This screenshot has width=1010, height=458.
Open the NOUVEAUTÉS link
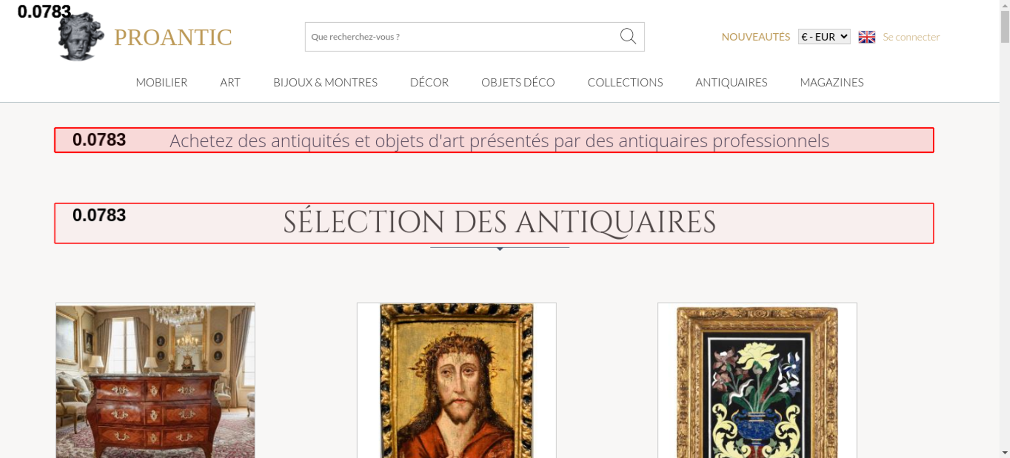pyautogui.click(x=755, y=37)
